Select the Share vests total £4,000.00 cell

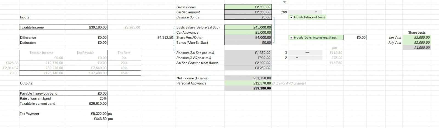(x=416, y=48)
